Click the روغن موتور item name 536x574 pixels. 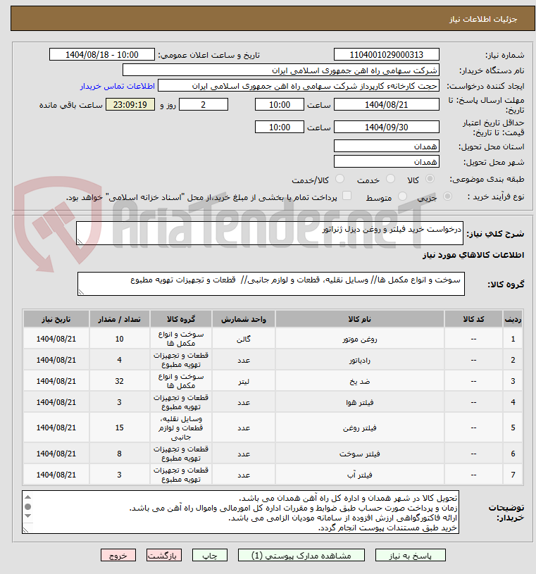click(359, 339)
